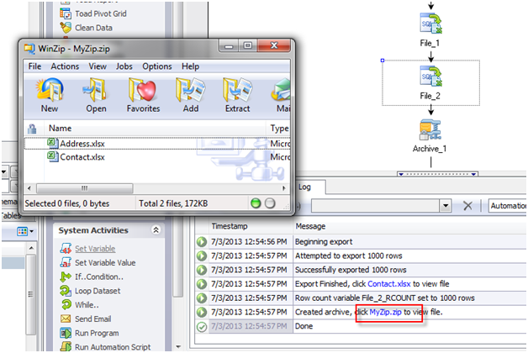Click the Clean Data broom icon
The width and height of the screenshot is (528, 353).
click(x=66, y=28)
